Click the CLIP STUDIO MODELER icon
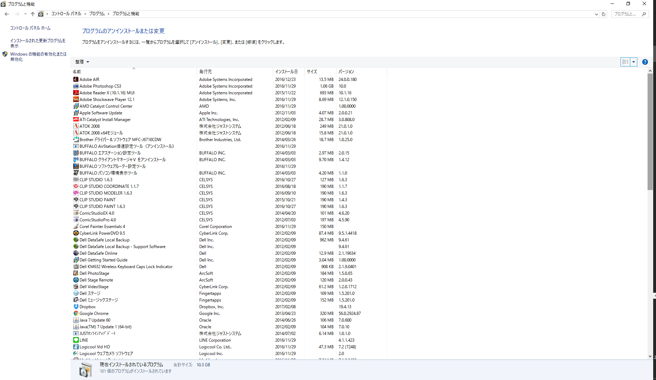Viewport: 656px width, 380px height. pos(76,193)
